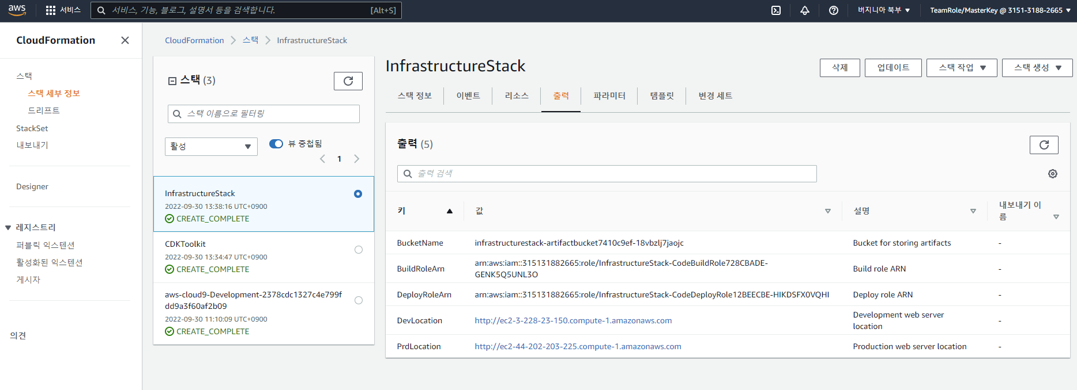Sort outputs by export name arrow

(1056, 217)
